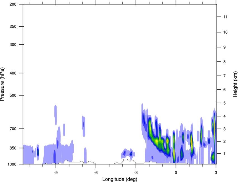Viewport: 238px width, 182px height.
Task: Select the 850 pressure tick label
Action: tap(13, 148)
